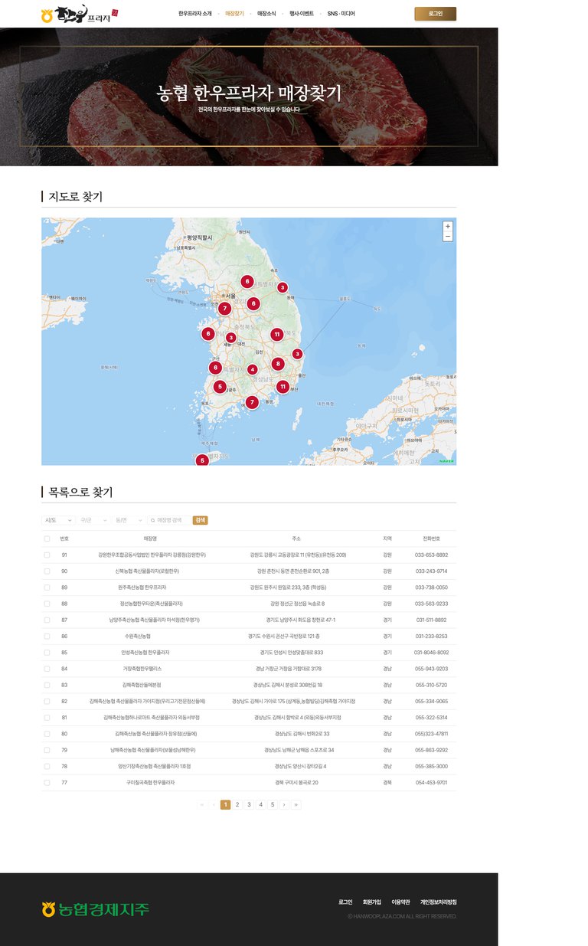Open the 매장소식 menu item

(266, 14)
